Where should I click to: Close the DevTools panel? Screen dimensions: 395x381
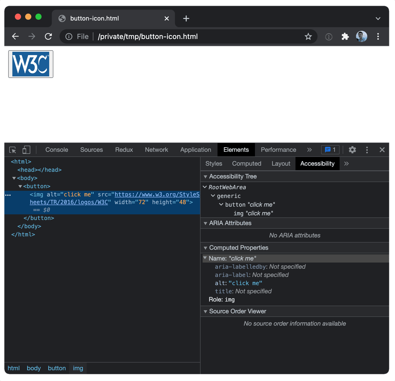coord(382,150)
